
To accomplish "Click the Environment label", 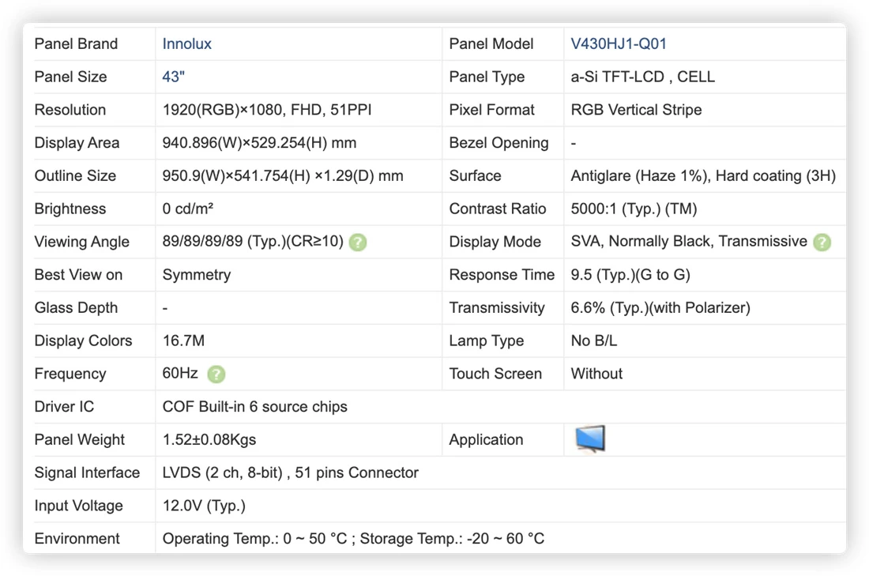I will click(x=77, y=538).
